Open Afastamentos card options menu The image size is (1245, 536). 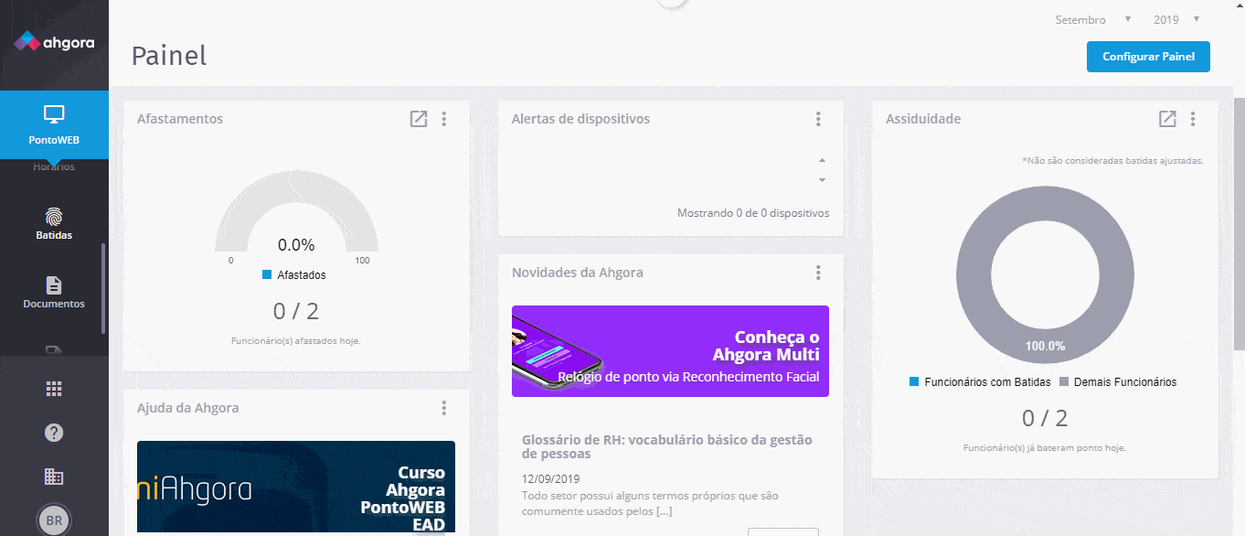pos(444,119)
